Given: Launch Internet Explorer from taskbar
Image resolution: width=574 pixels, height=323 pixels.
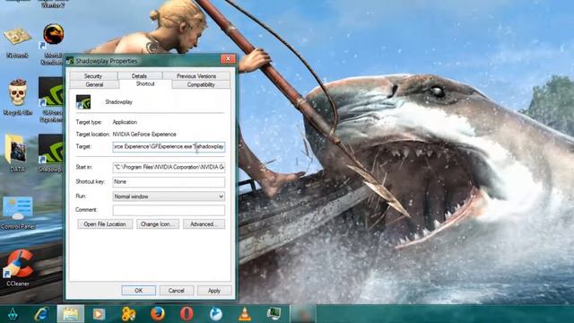Looking at the screenshot, I should coord(41,314).
